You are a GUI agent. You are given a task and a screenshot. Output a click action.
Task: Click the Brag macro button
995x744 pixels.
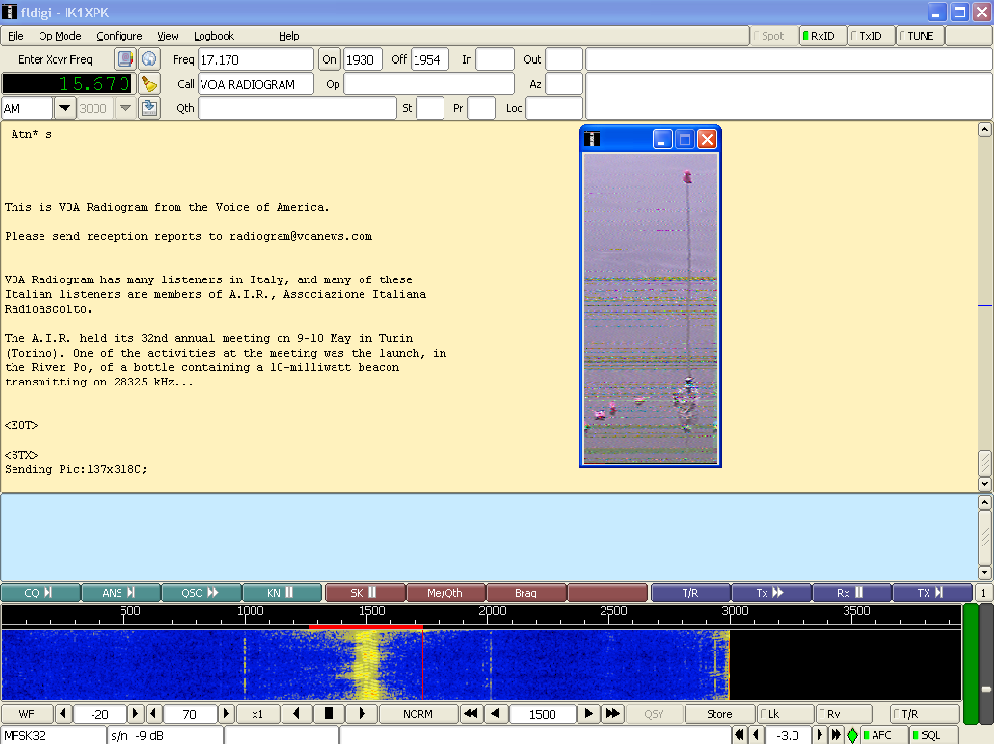tap(526, 593)
